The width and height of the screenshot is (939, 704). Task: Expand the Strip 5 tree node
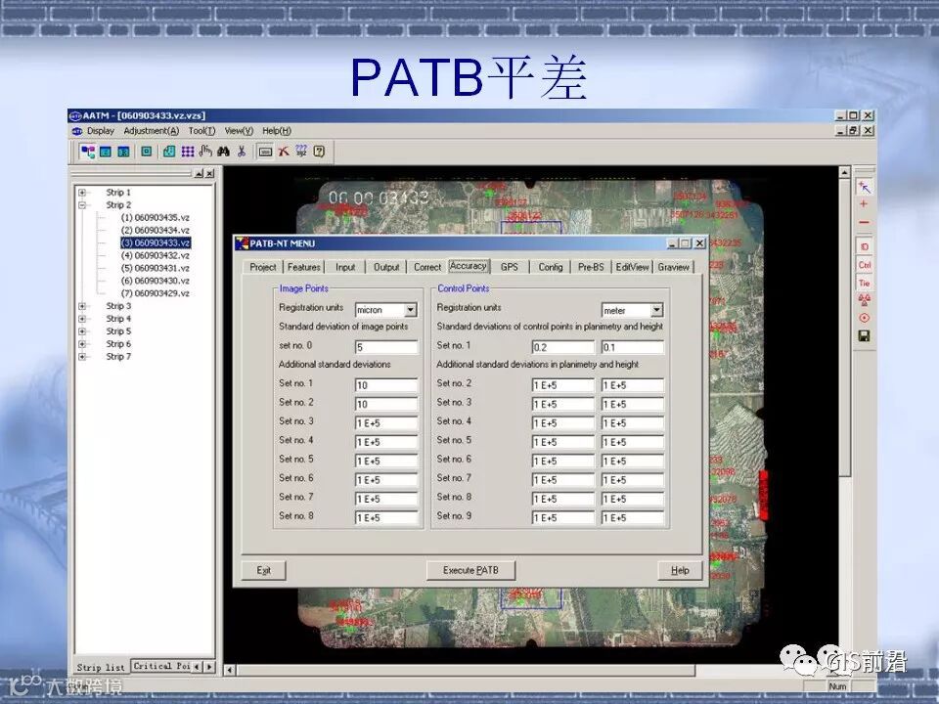click(82, 331)
